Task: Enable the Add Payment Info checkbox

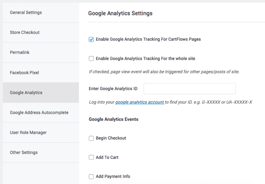Action: [x=91, y=177]
